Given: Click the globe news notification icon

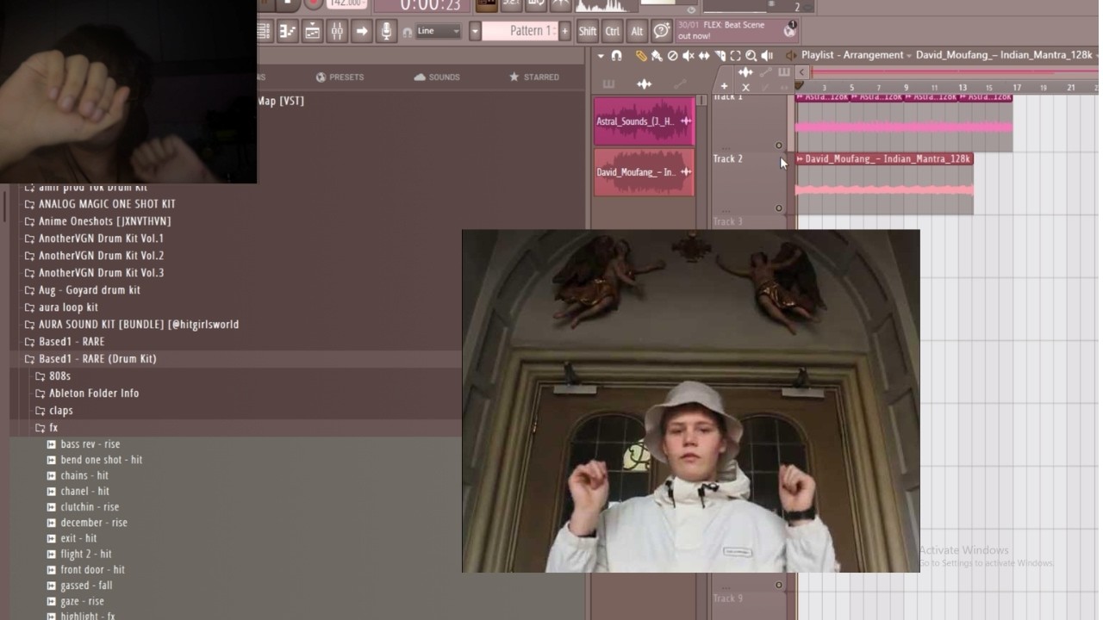Looking at the screenshot, I should (x=790, y=30).
